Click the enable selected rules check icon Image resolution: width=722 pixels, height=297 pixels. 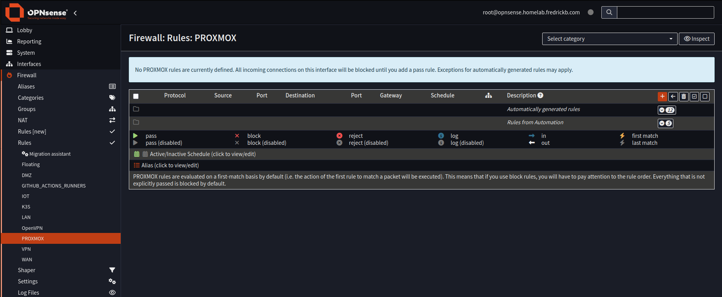point(694,96)
